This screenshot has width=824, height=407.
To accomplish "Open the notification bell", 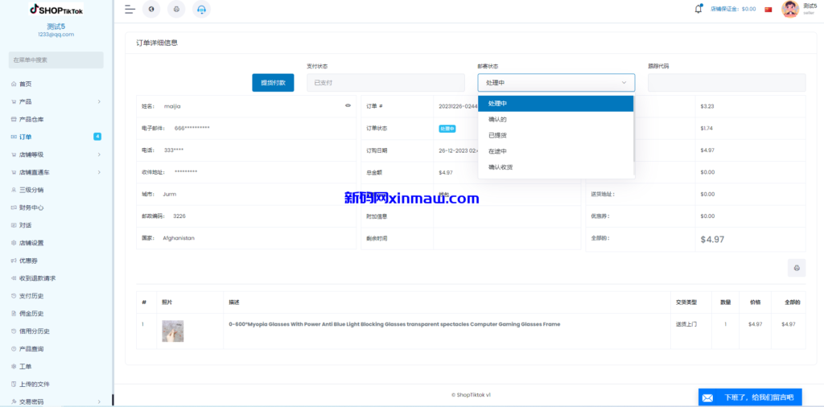I will [698, 9].
